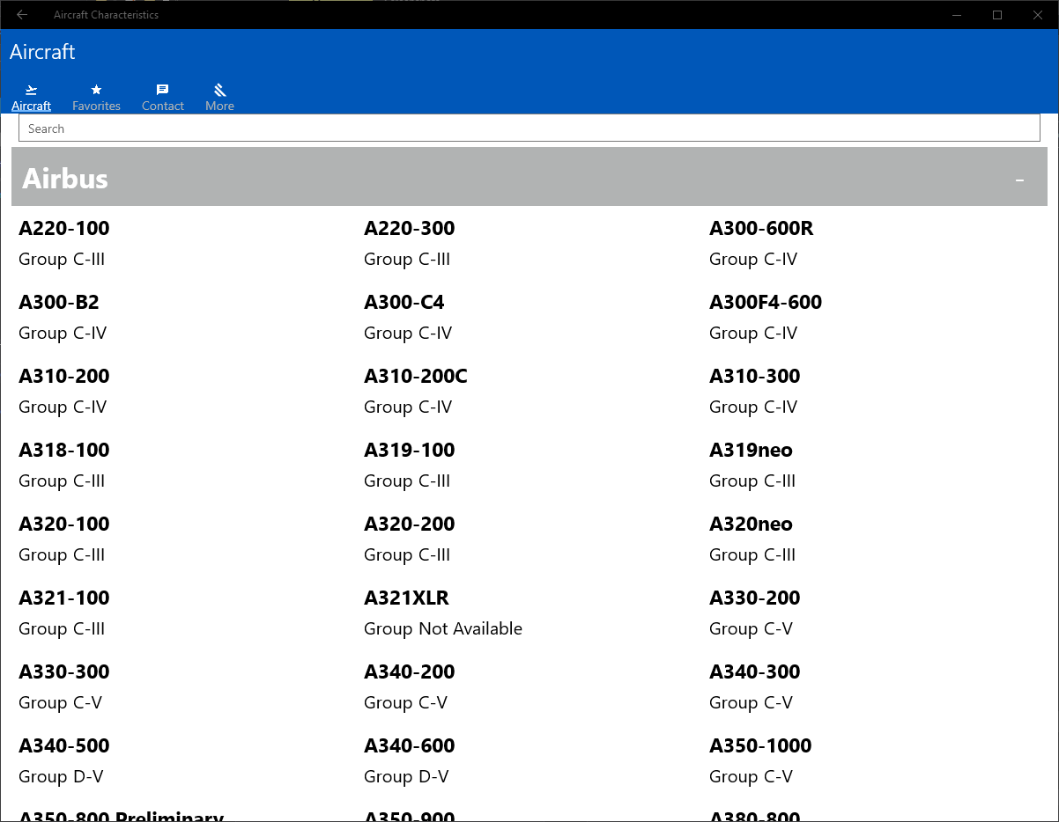Viewport: 1059px width, 822px height.
Task: Open the A330-200 aircraft
Action: point(755,598)
